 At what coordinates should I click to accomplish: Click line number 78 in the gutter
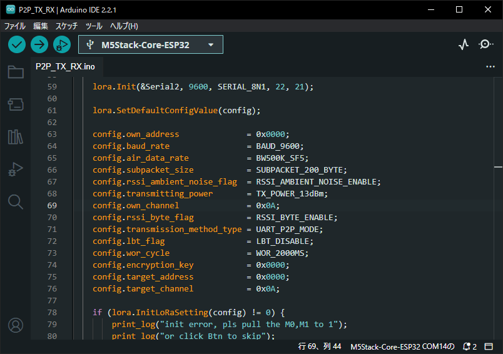point(52,312)
